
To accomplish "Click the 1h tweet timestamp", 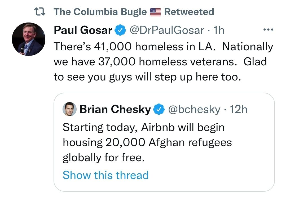I will 219,30.
